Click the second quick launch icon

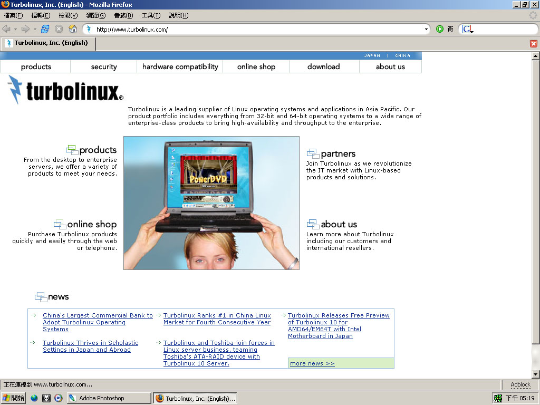click(x=46, y=398)
